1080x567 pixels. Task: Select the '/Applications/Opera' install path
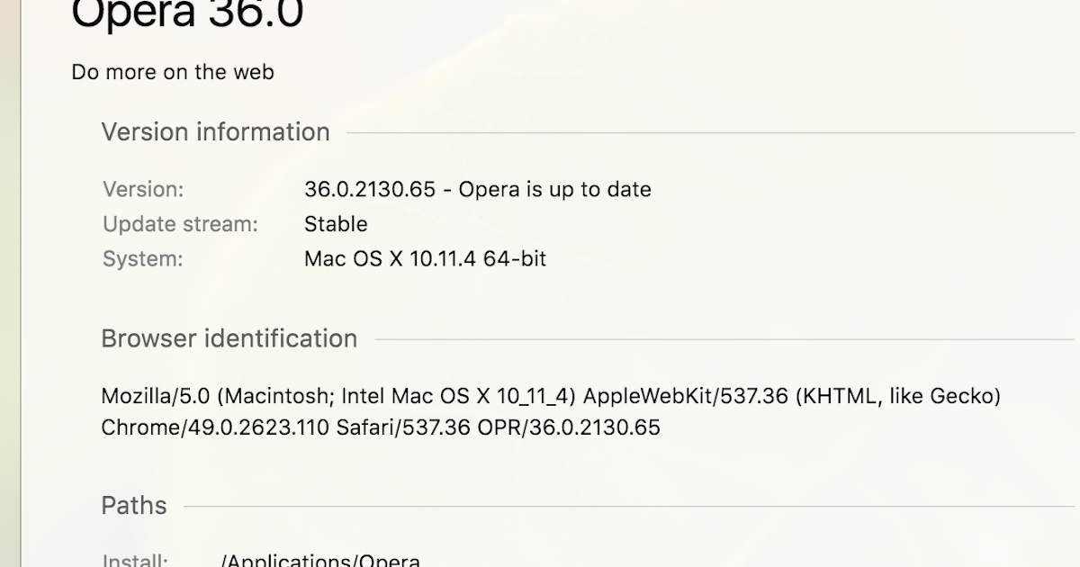click(x=320, y=560)
